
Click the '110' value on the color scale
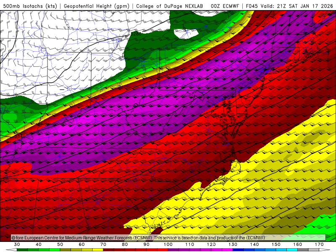click(x=190, y=244)
